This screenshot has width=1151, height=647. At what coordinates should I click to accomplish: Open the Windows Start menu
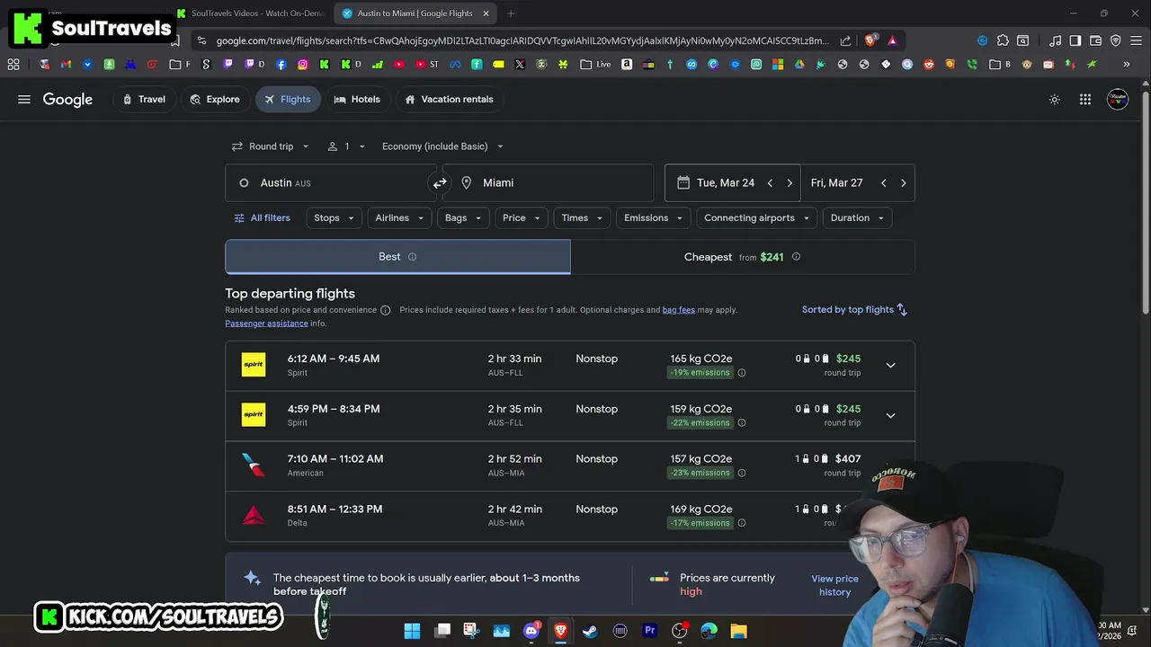point(412,631)
